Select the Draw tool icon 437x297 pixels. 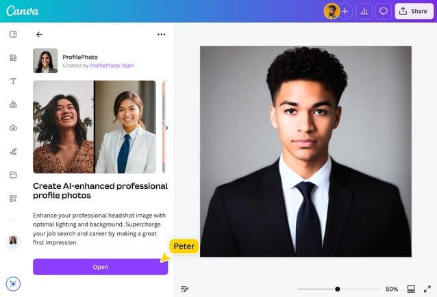13,151
